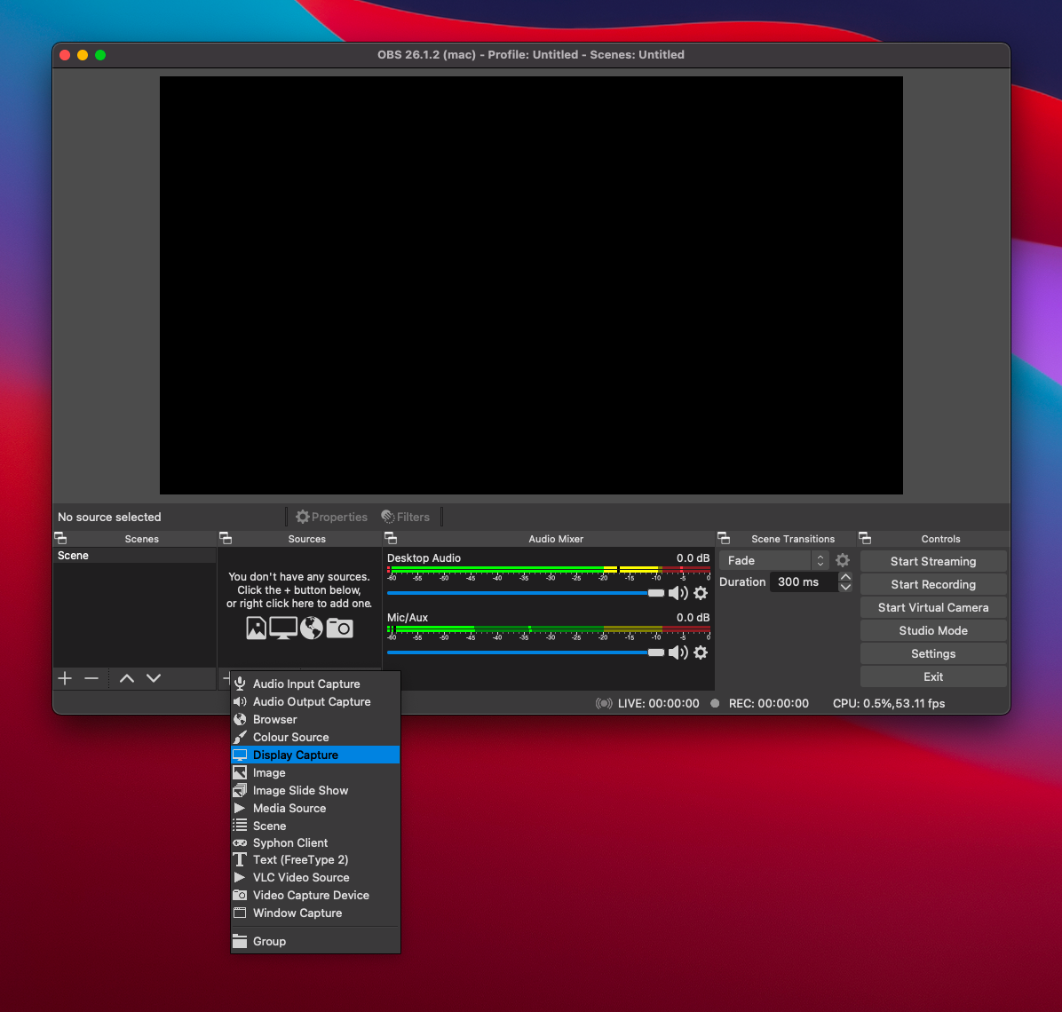Move the scene down with the arrow
1062x1012 pixels.
coord(154,678)
